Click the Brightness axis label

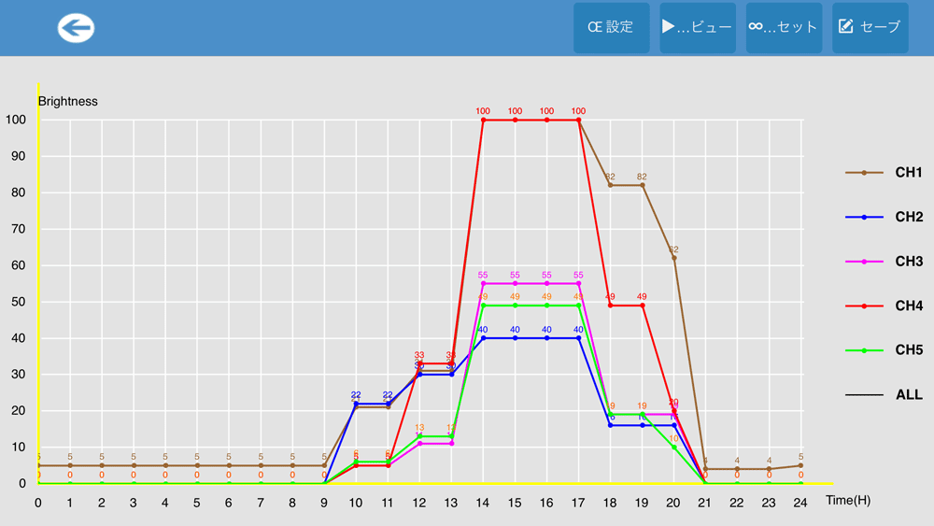point(68,101)
